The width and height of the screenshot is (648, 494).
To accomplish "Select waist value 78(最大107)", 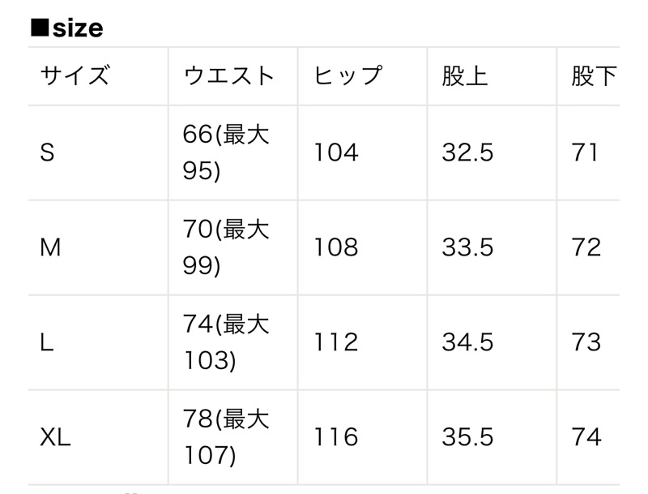I will point(226,437).
